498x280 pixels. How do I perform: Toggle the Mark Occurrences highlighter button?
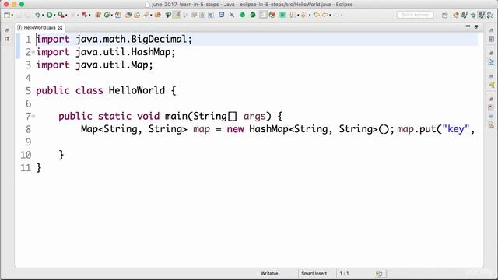[177, 15]
